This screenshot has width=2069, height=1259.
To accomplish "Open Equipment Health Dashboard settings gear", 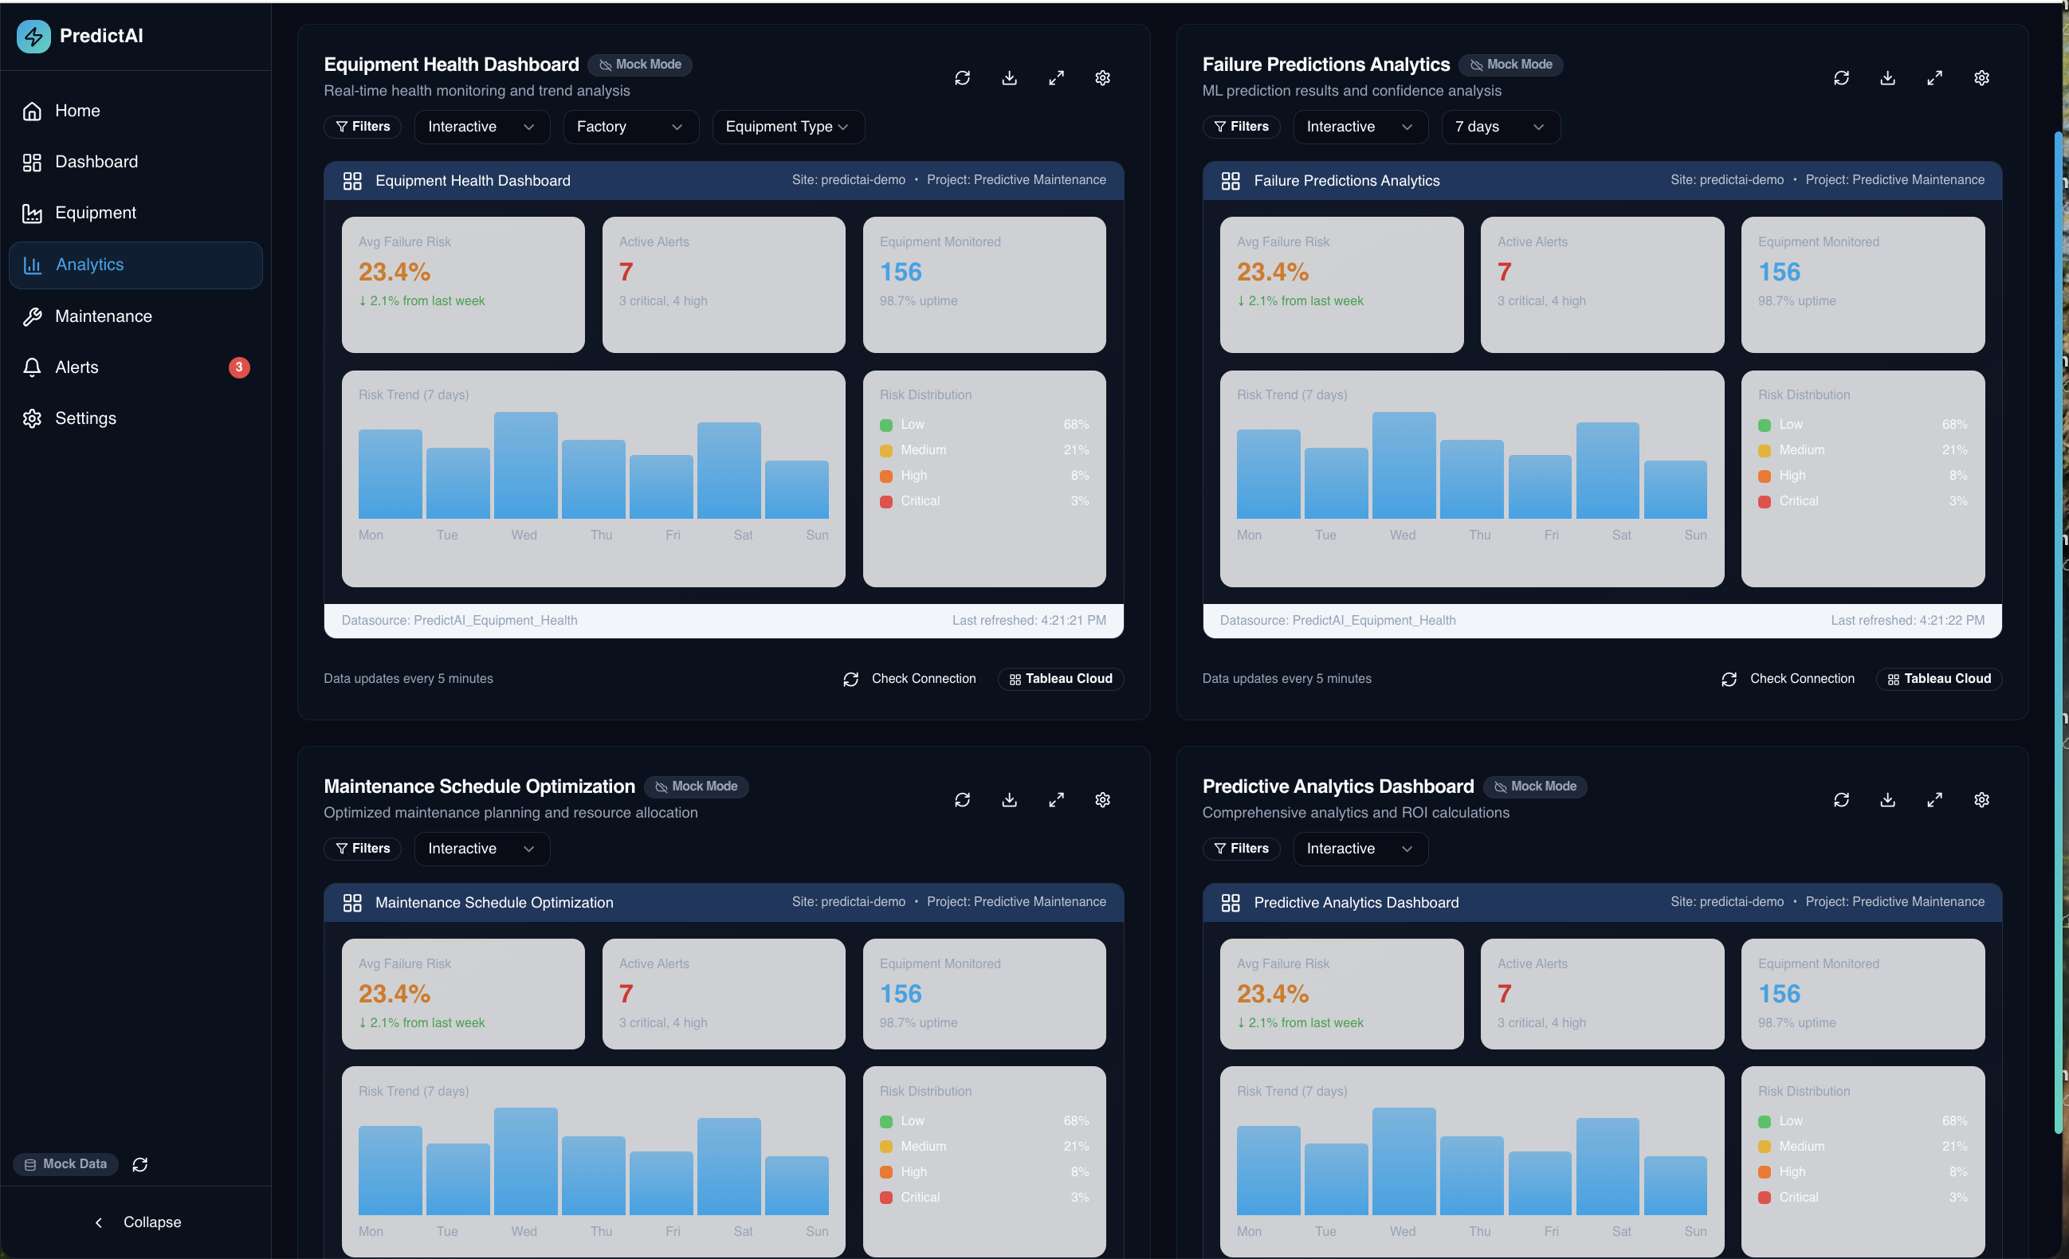I will pyautogui.click(x=1102, y=78).
